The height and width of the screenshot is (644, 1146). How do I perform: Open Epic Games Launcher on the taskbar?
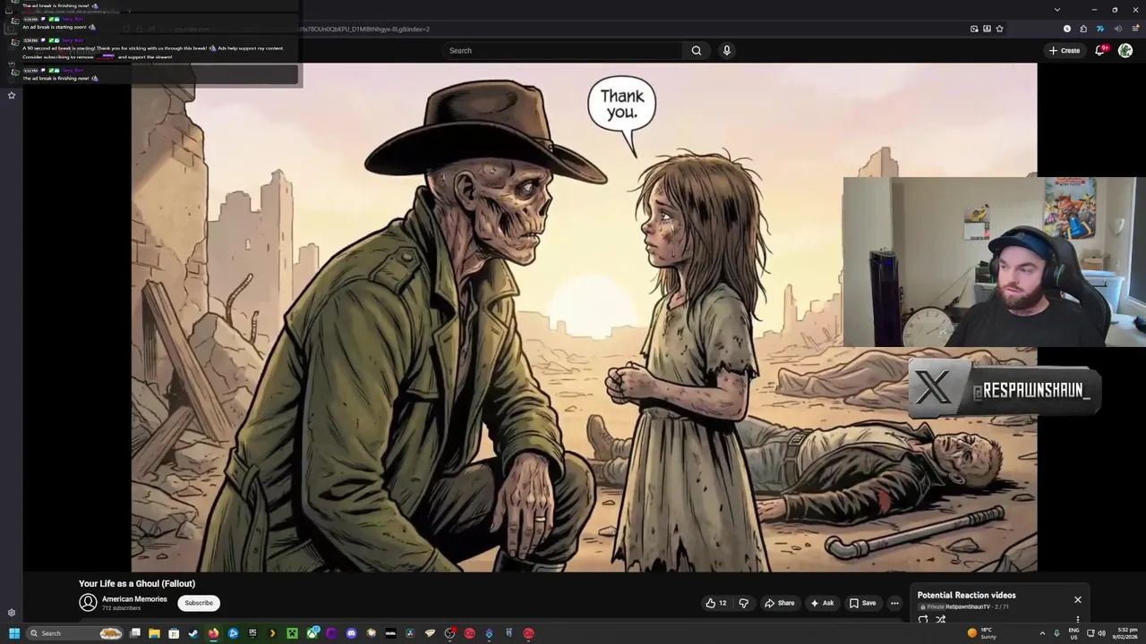pos(252,633)
